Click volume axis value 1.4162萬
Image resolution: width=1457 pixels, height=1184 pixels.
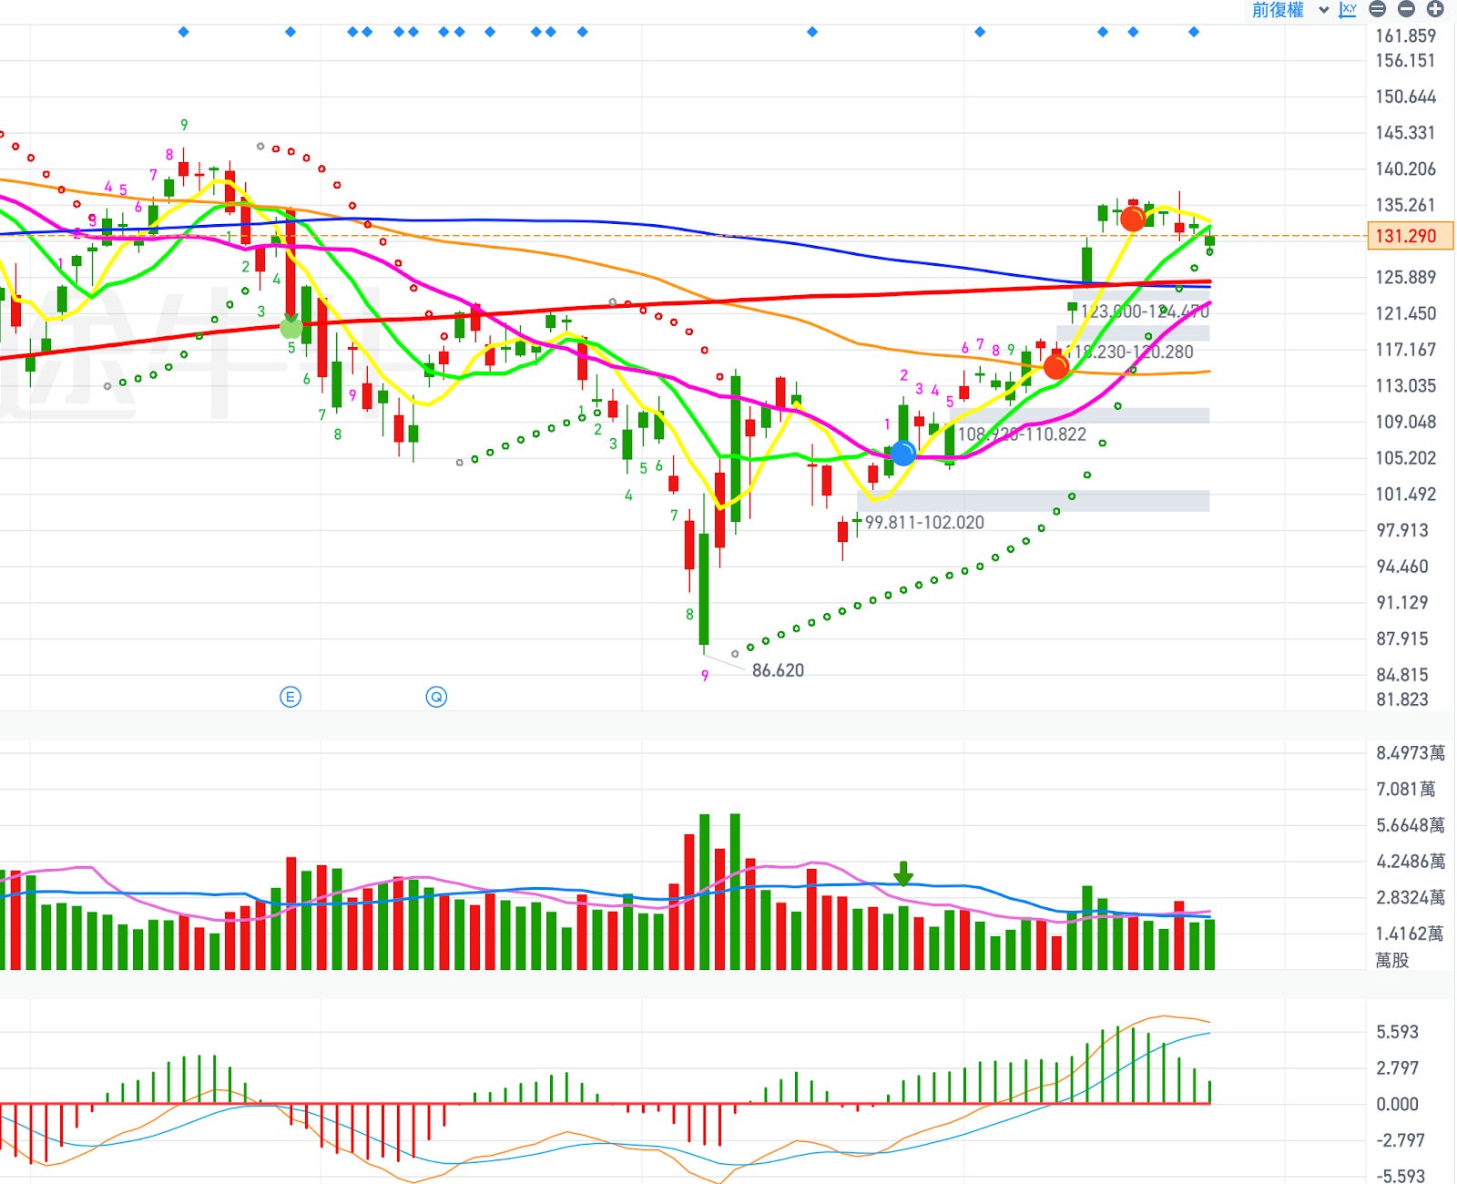(x=1411, y=934)
